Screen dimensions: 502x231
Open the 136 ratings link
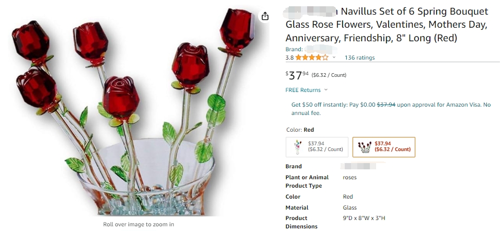(359, 57)
